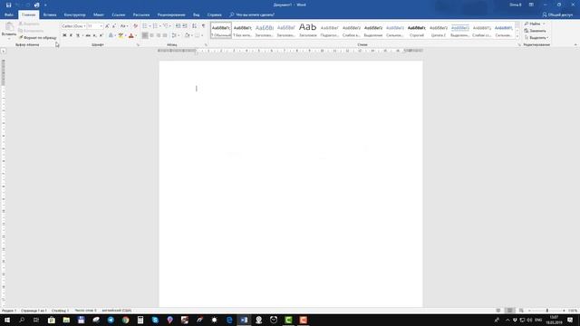The height and width of the screenshot is (326, 580).
Task: Open the Windows Start menu
Action: pyautogui.click(x=7, y=320)
